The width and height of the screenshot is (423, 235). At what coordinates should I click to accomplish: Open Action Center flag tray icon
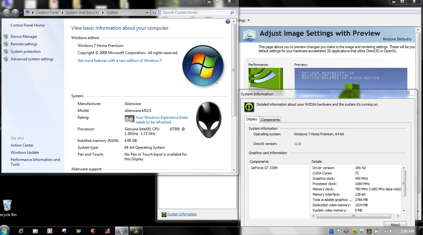pyautogui.click(x=339, y=232)
